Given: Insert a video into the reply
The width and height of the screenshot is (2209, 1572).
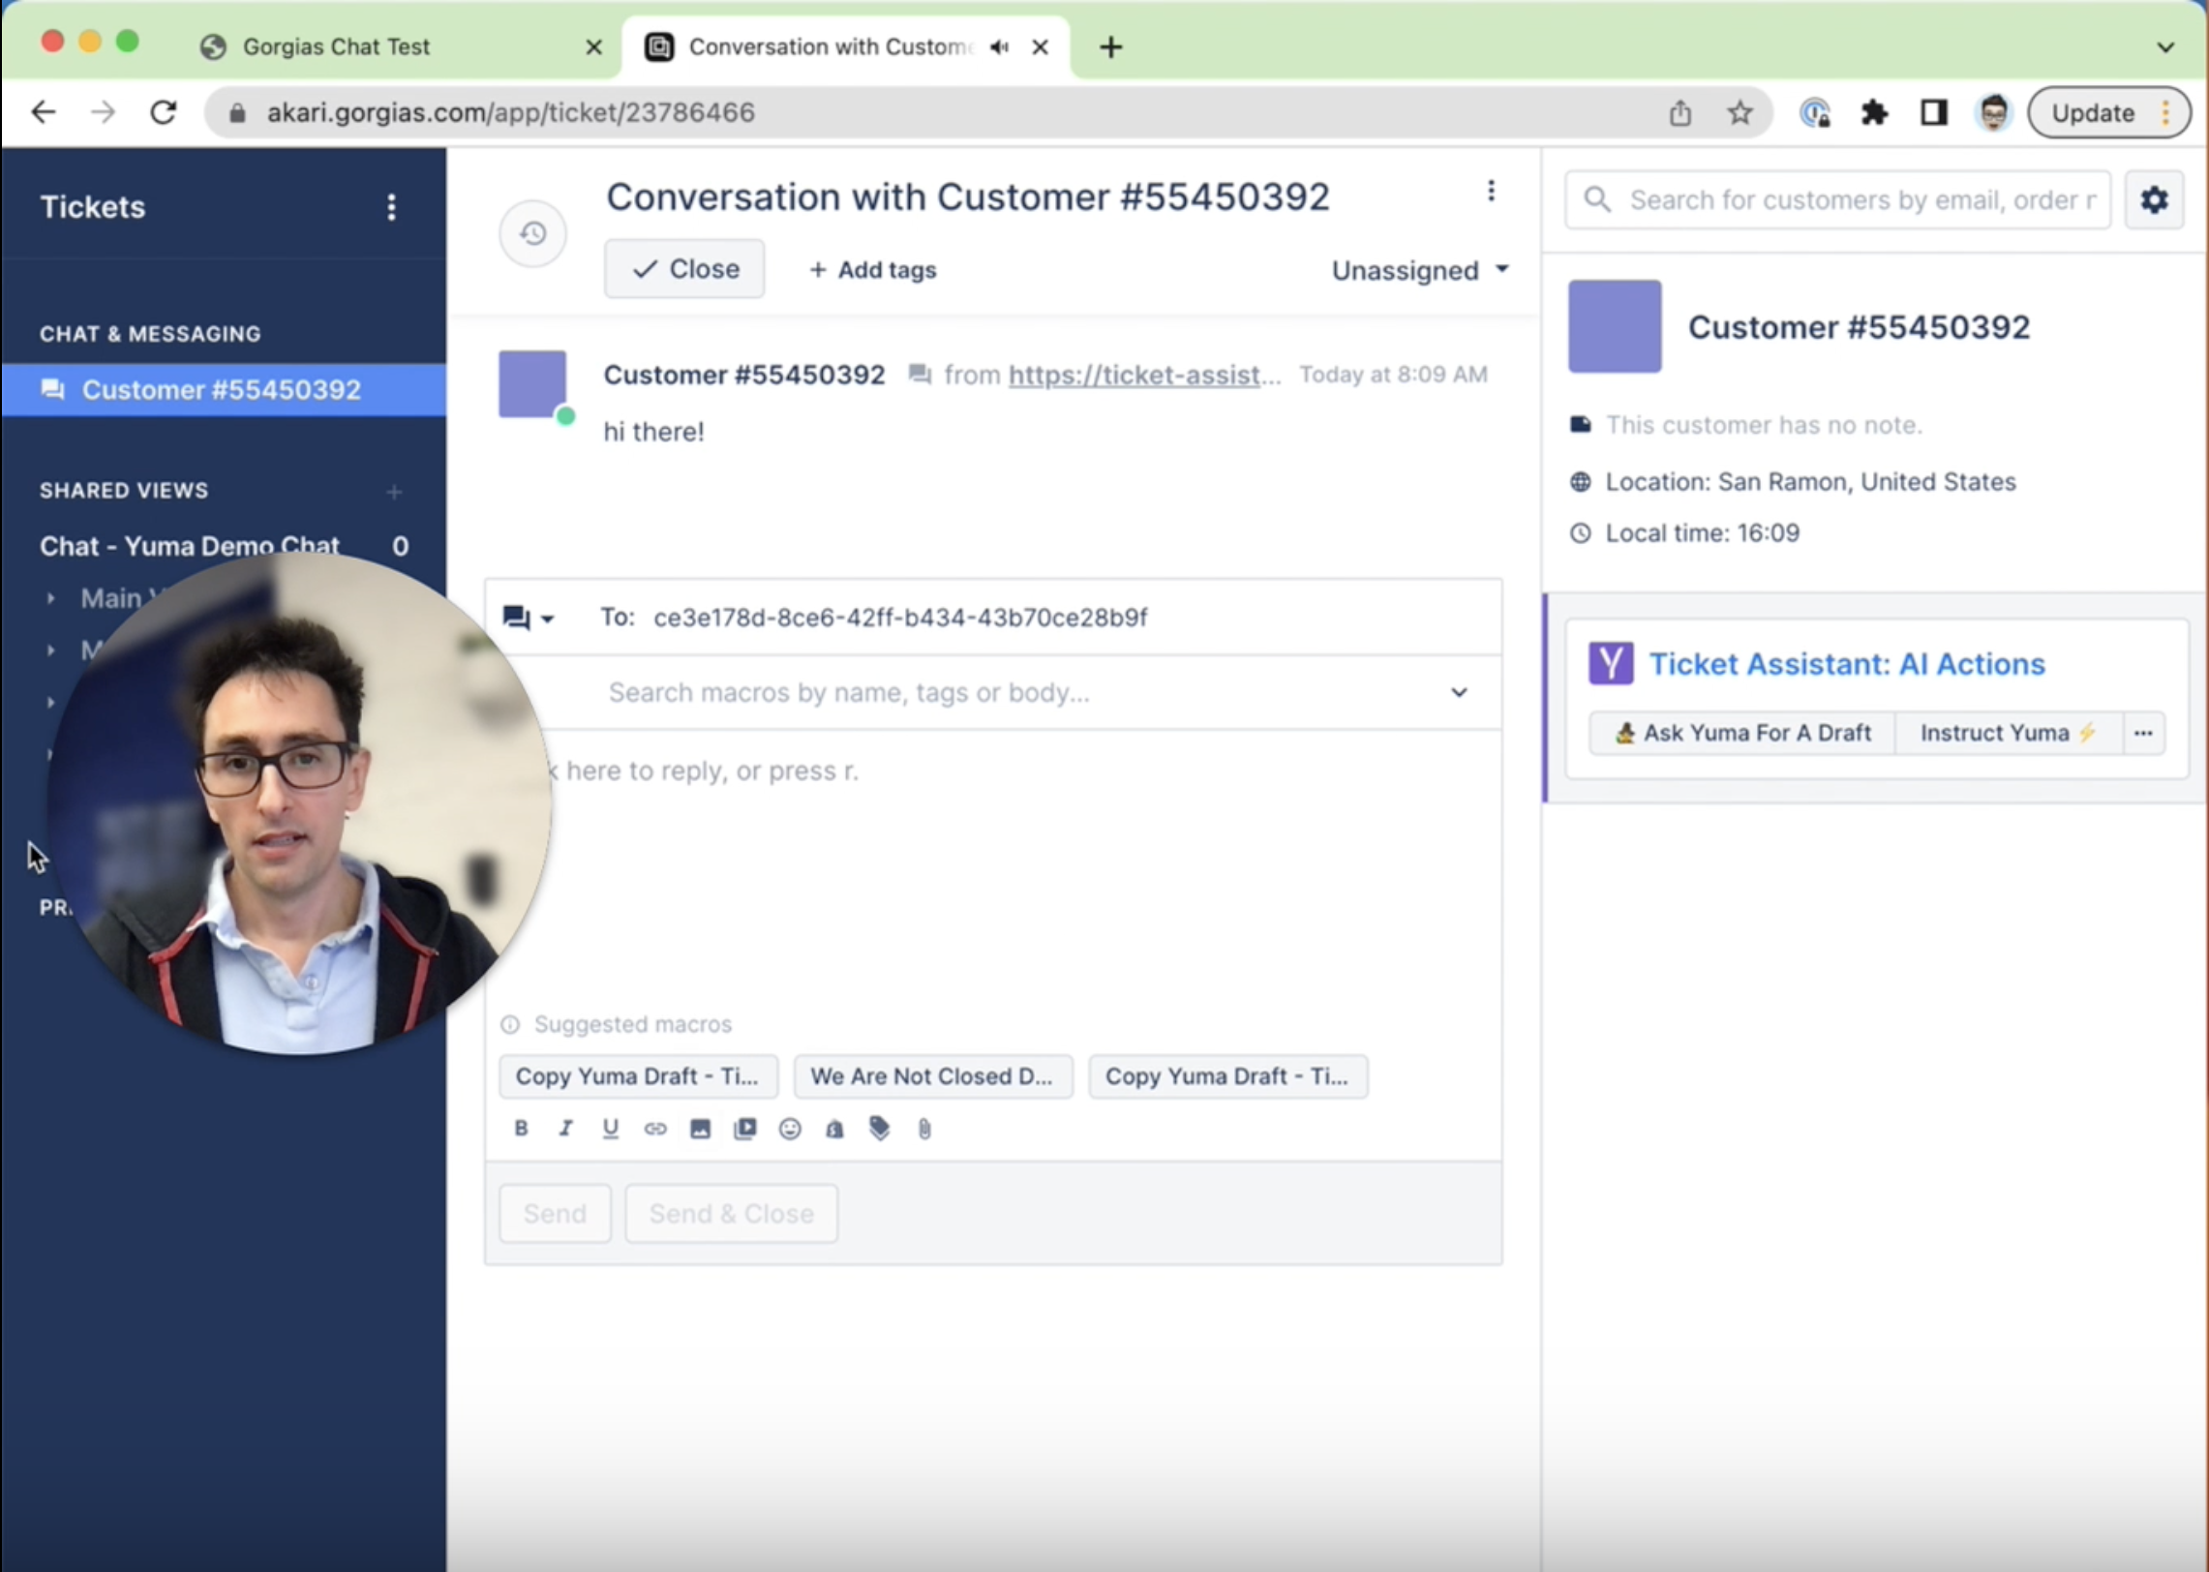Looking at the screenshot, I should (745, 1128).
